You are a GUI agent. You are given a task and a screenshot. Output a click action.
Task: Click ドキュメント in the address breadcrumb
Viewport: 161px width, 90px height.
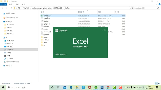26,8
